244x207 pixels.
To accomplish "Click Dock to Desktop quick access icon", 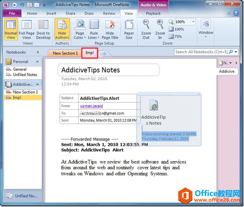I will tap(29, 5).
